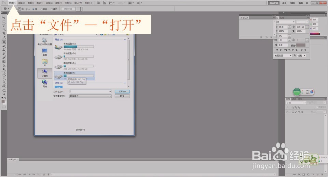Enable the Transparent checkbox
This screenshot has width=328, height=177.
pos(52,9)
